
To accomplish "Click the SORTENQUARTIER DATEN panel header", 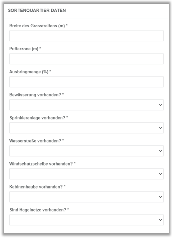I will point(37,10).
